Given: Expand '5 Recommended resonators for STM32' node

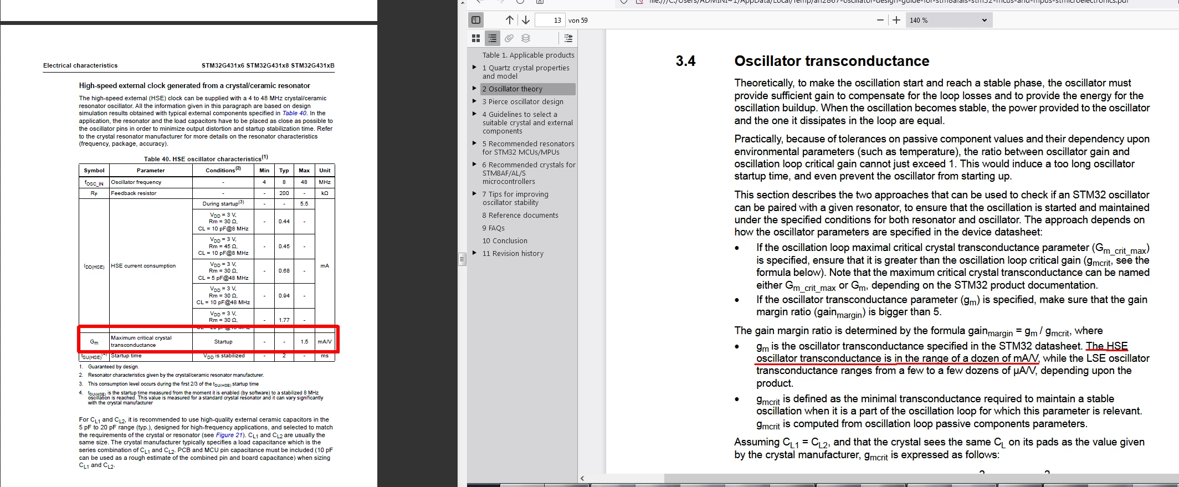Looking at the screenshot, I should click(474, 143).
